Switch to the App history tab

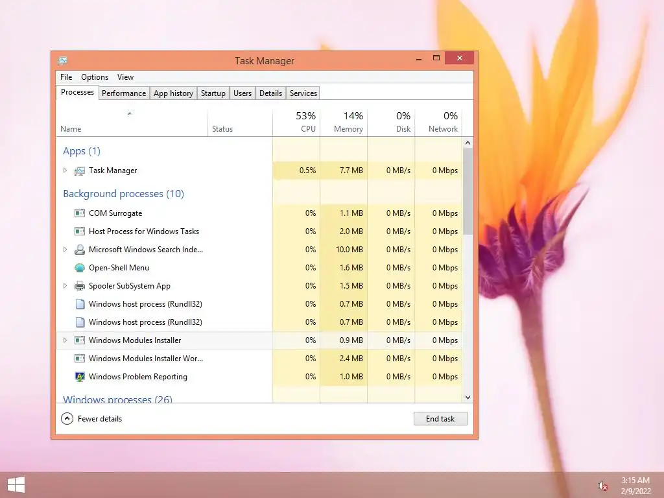click(x=173, y=93)
